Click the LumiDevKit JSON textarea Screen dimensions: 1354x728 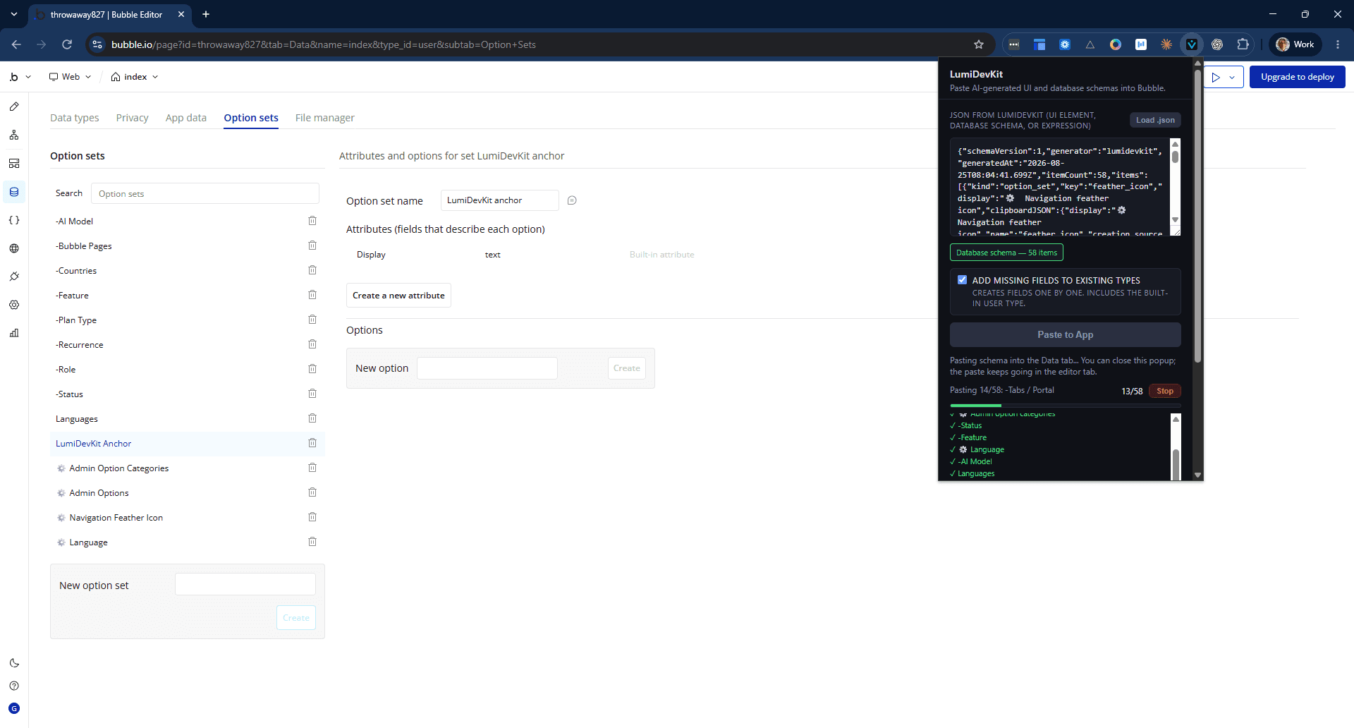tap(1065, 187)
